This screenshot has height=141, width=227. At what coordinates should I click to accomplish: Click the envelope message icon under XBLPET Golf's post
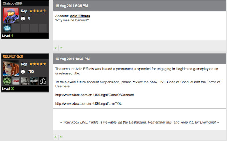61,137
